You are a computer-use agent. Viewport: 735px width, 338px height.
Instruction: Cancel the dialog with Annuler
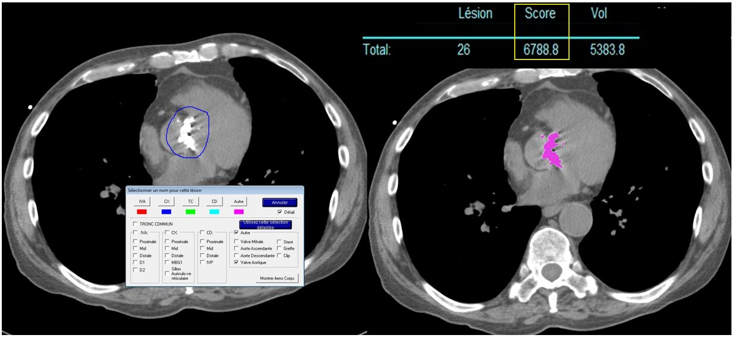point(279,203)
